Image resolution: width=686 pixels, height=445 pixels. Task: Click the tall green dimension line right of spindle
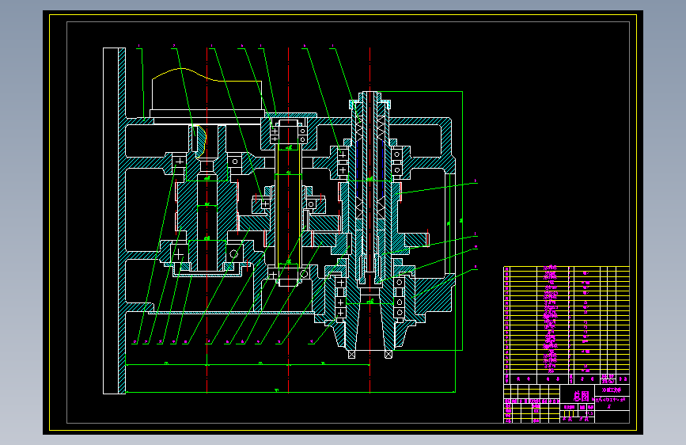462,221
